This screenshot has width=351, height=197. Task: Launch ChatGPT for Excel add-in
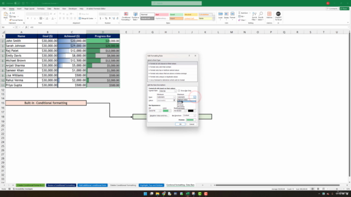click(x=278, y=16)
